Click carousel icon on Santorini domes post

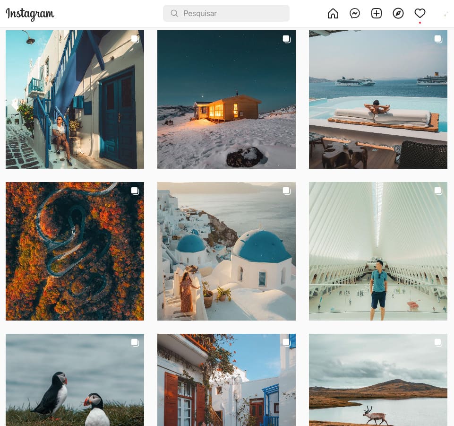286,191
